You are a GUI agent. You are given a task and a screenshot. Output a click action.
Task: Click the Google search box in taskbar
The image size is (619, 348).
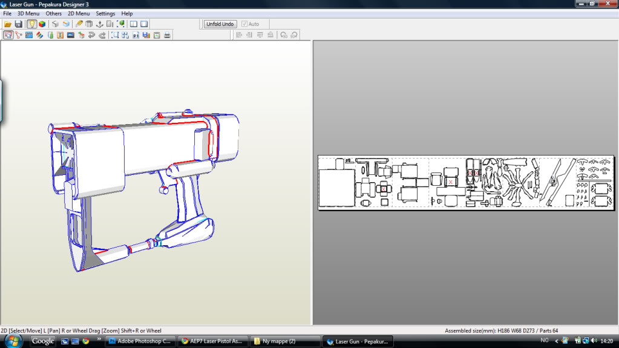pos(42,341)
